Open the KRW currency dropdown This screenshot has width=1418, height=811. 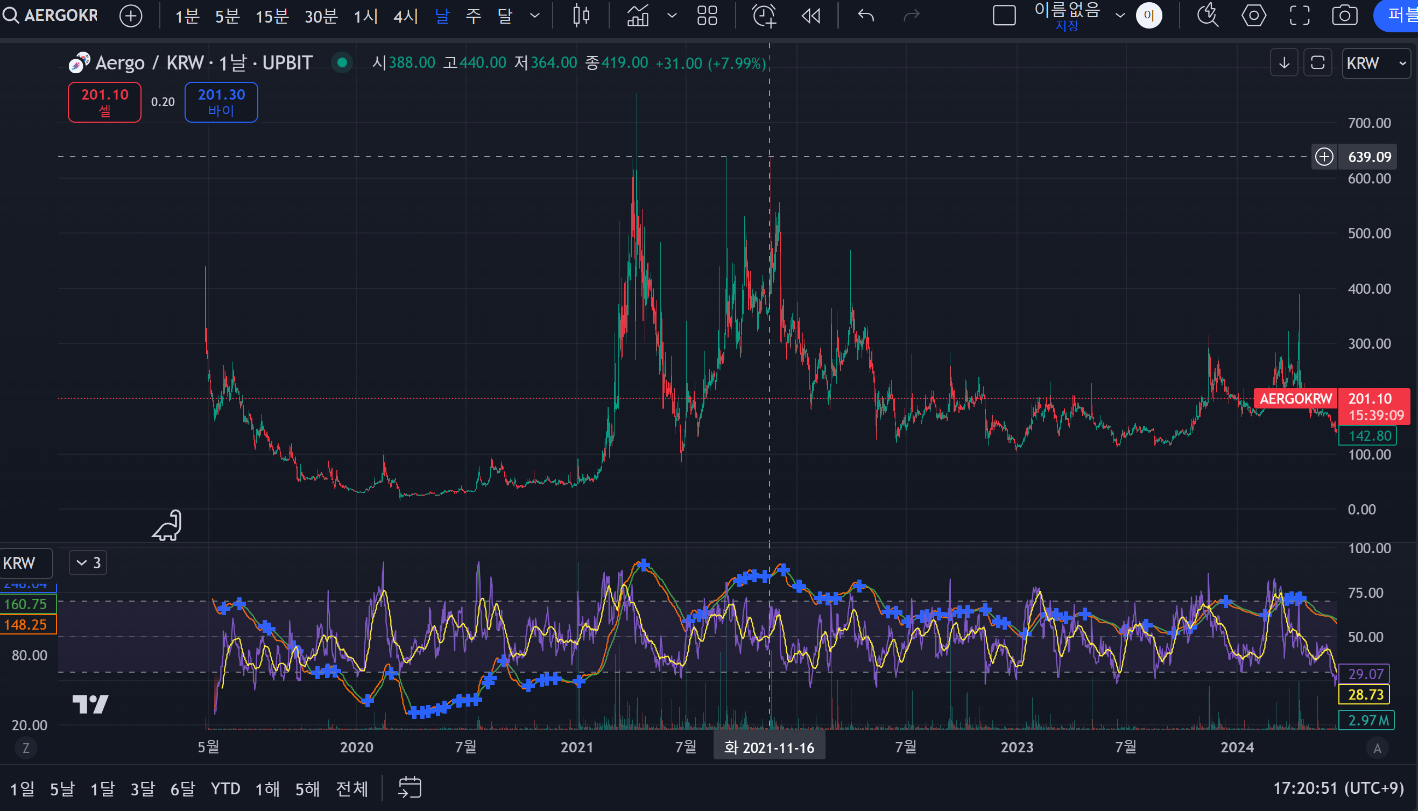coord(1375,63)
